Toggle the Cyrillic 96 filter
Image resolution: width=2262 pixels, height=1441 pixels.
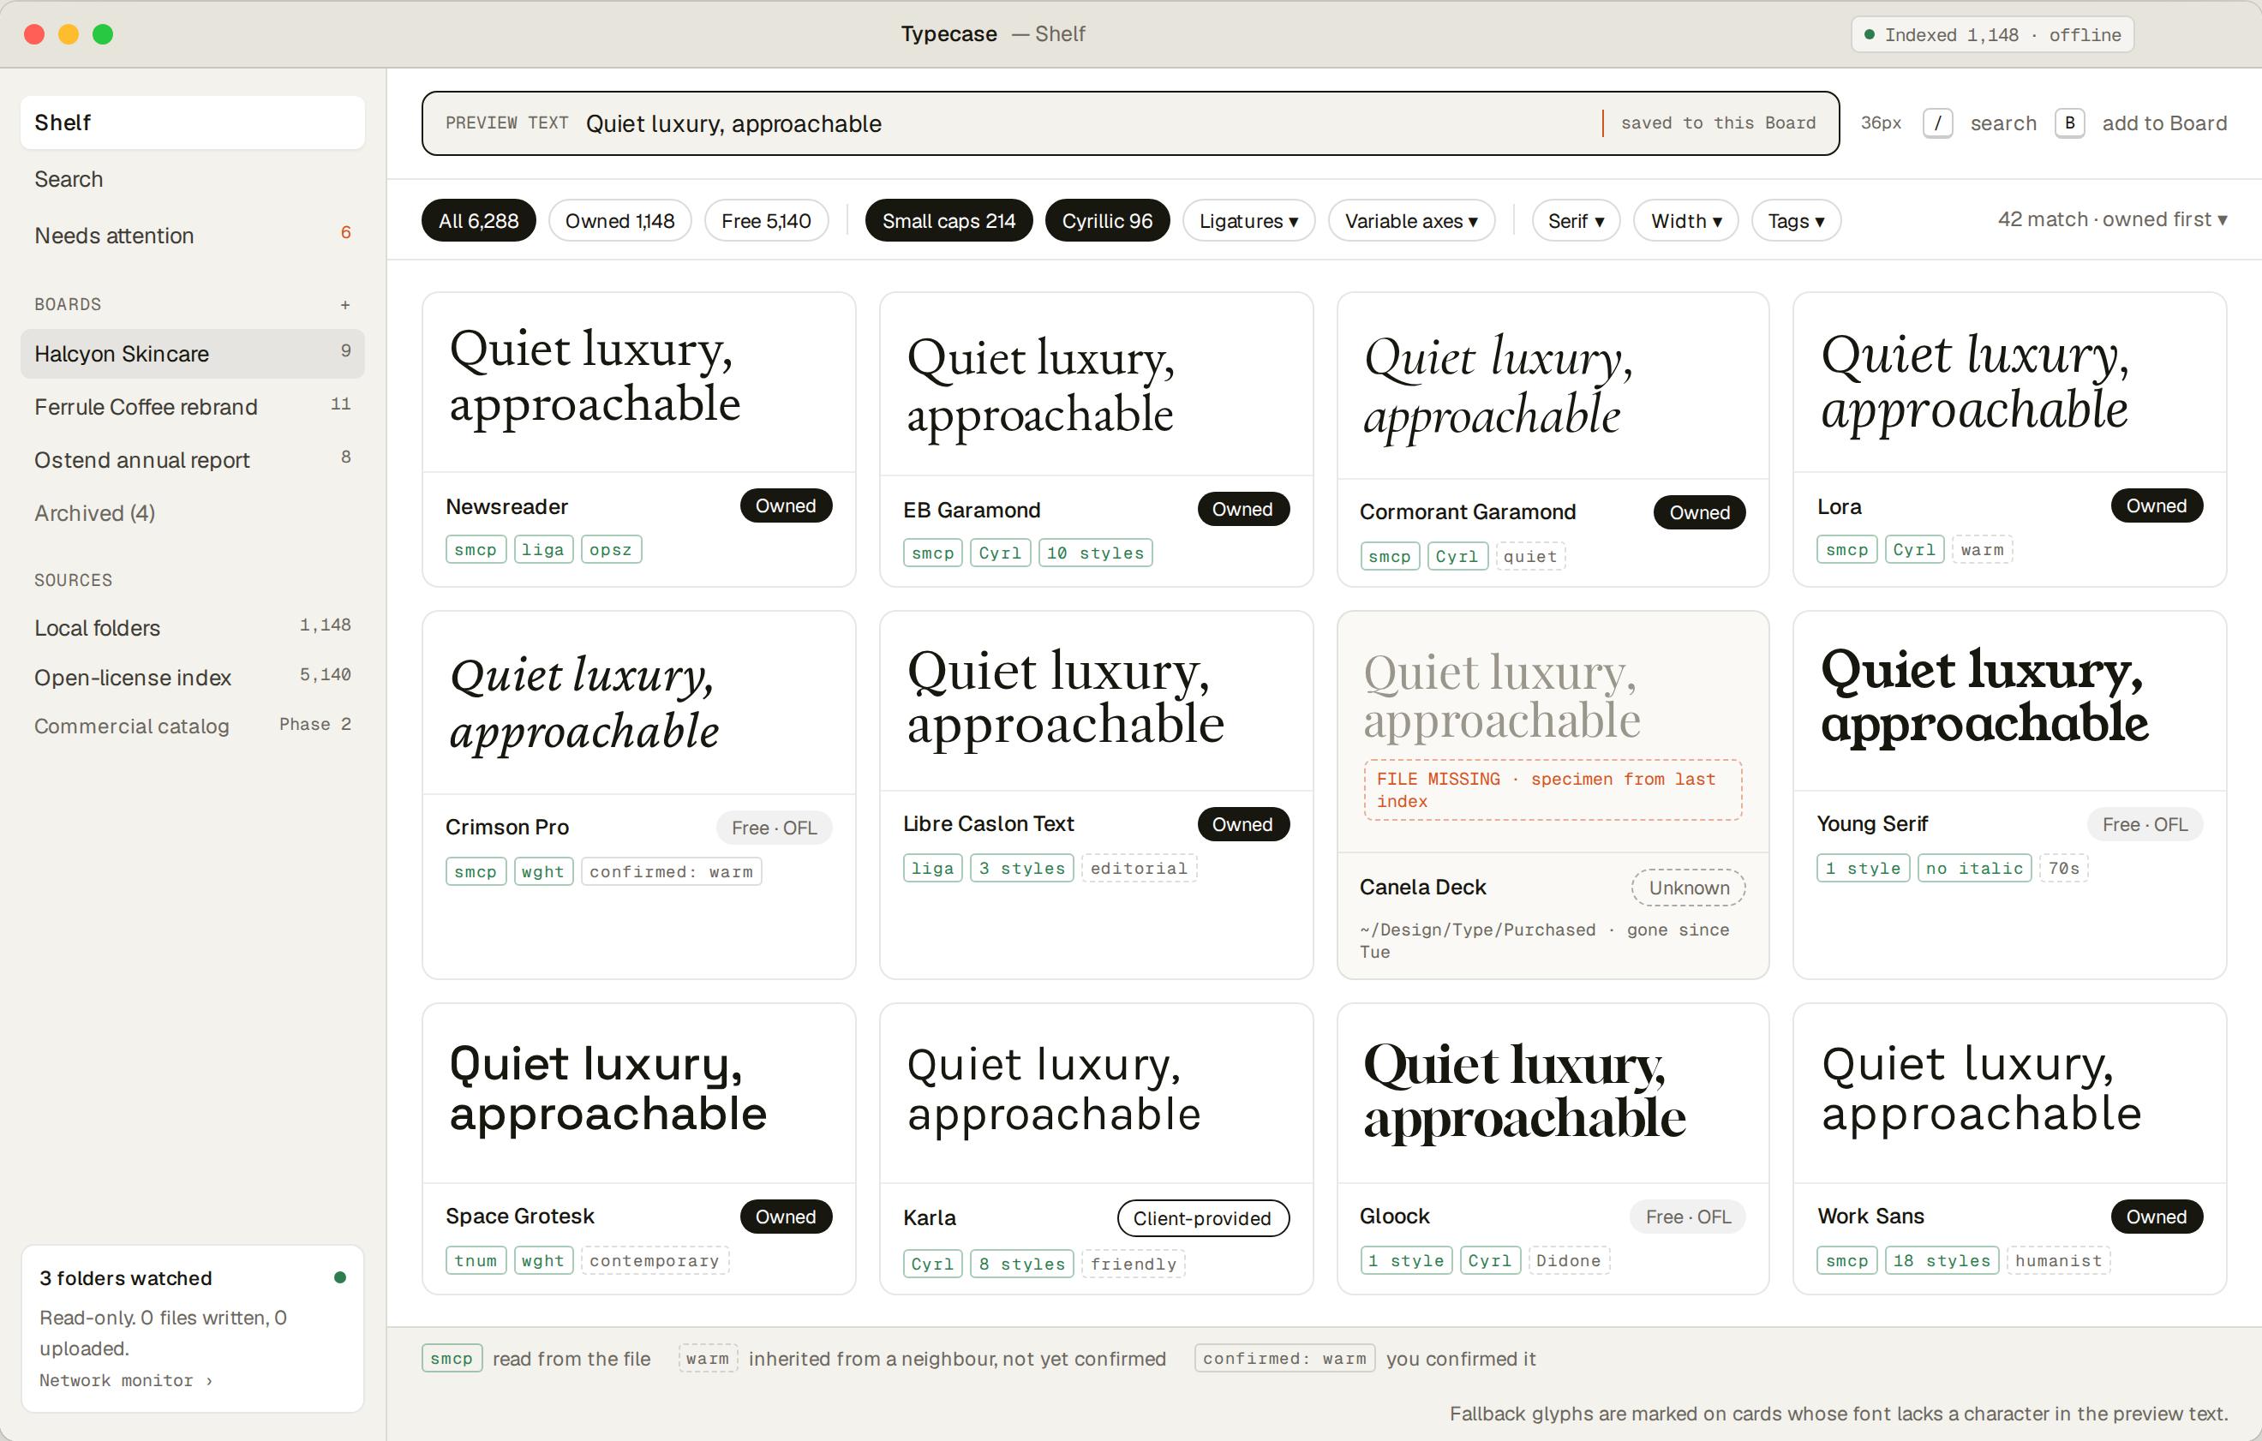click(1106, 221)
